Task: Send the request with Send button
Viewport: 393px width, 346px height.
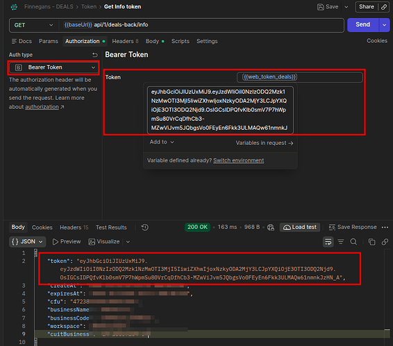Action: [x=362, y=24]
